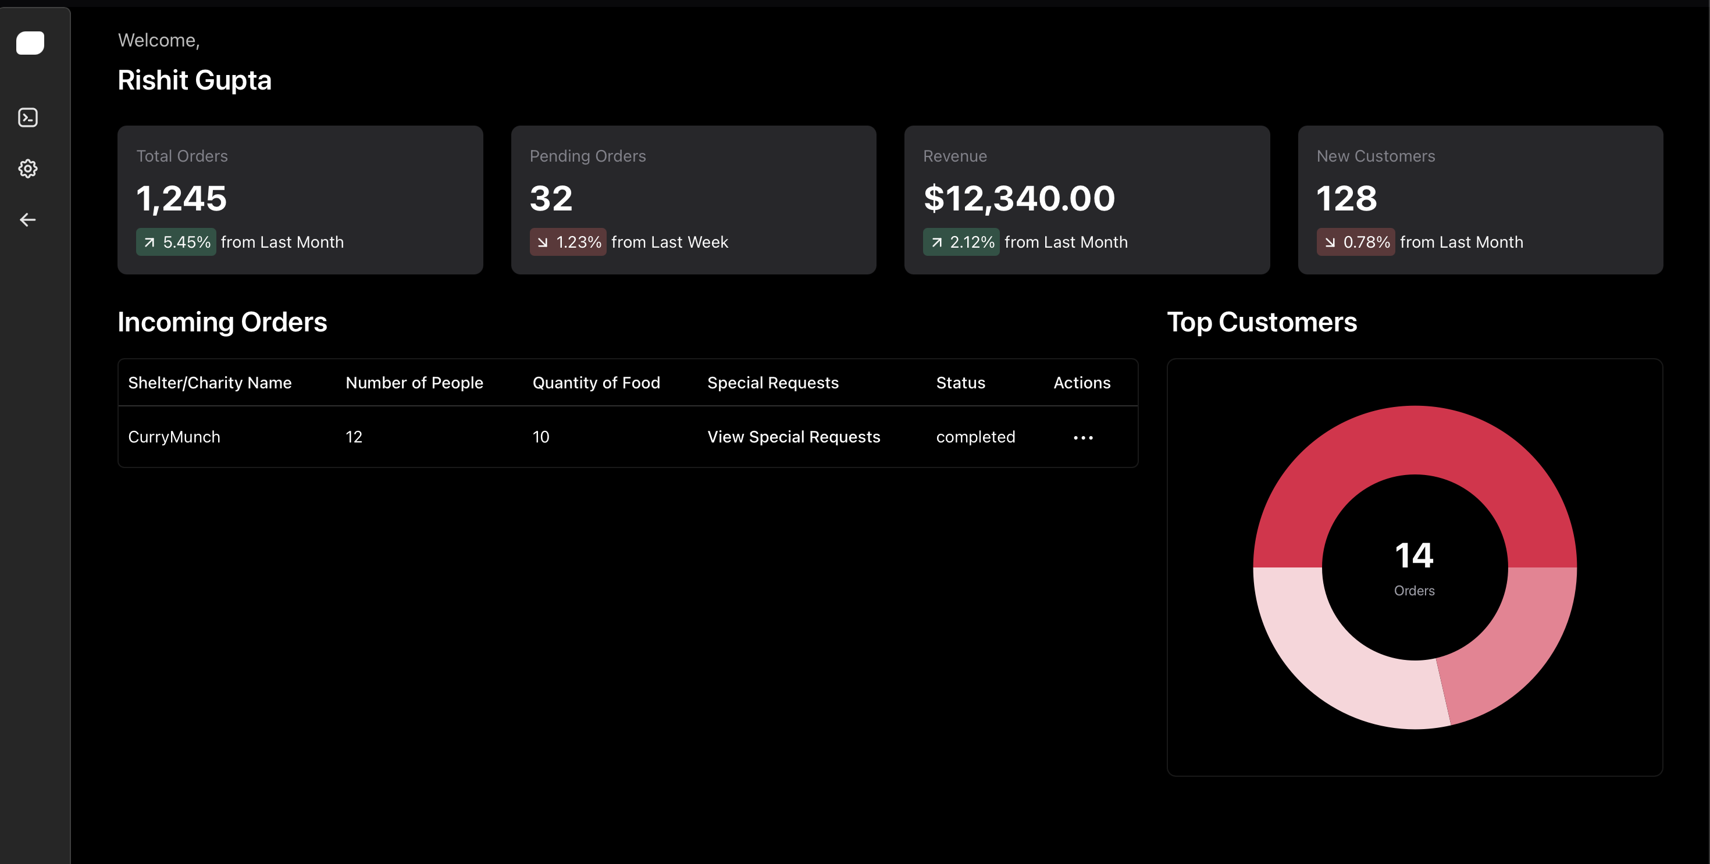Open the terminal console sidebar icon
Screen dimensions: 1710x864
tap(28, 117)
